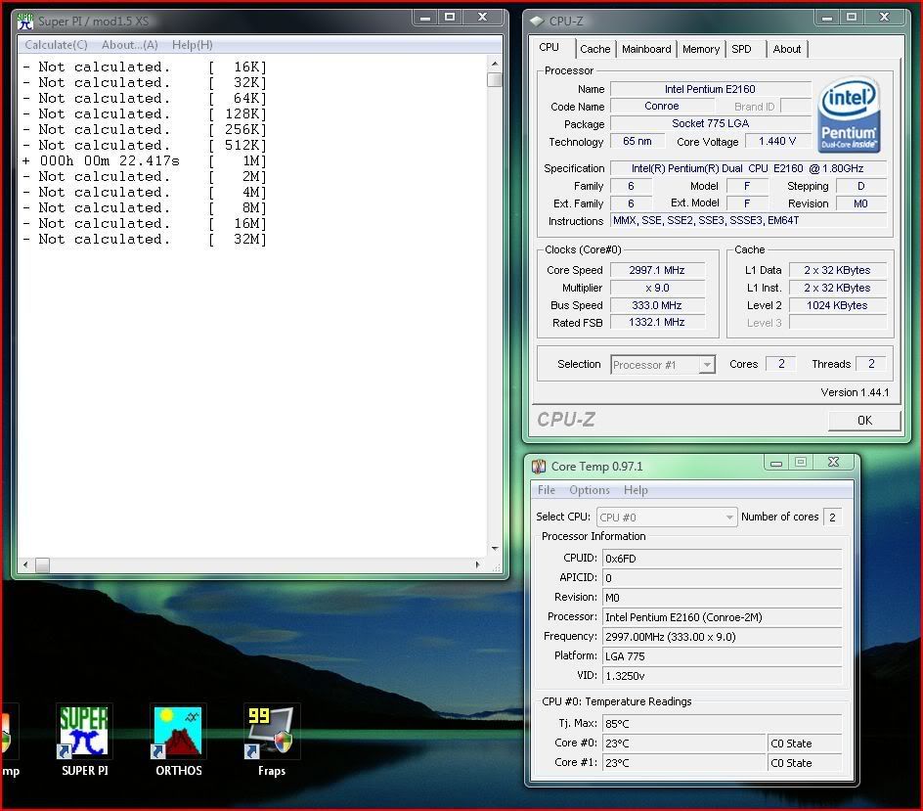Viewport: 923px width, 811px height.
Task: Click the Code Name field showing Conroe
Action: coord(662,106)
